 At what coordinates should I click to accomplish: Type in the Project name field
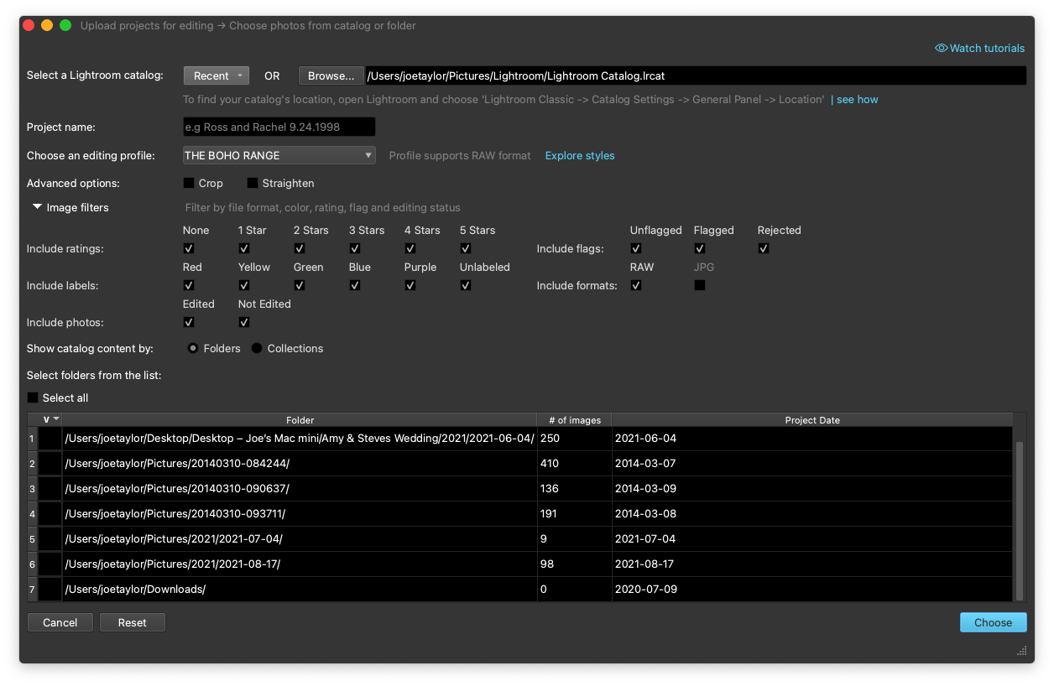[279, 127]
